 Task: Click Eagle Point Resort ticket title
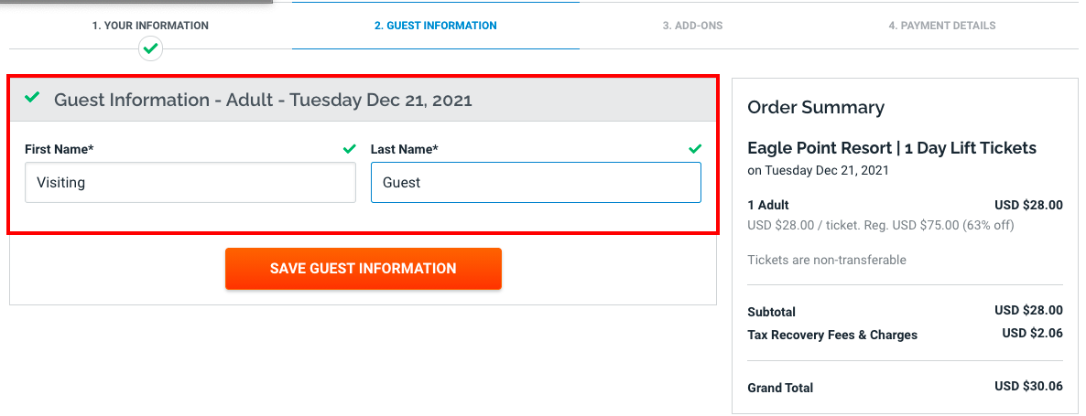(891, 148)
